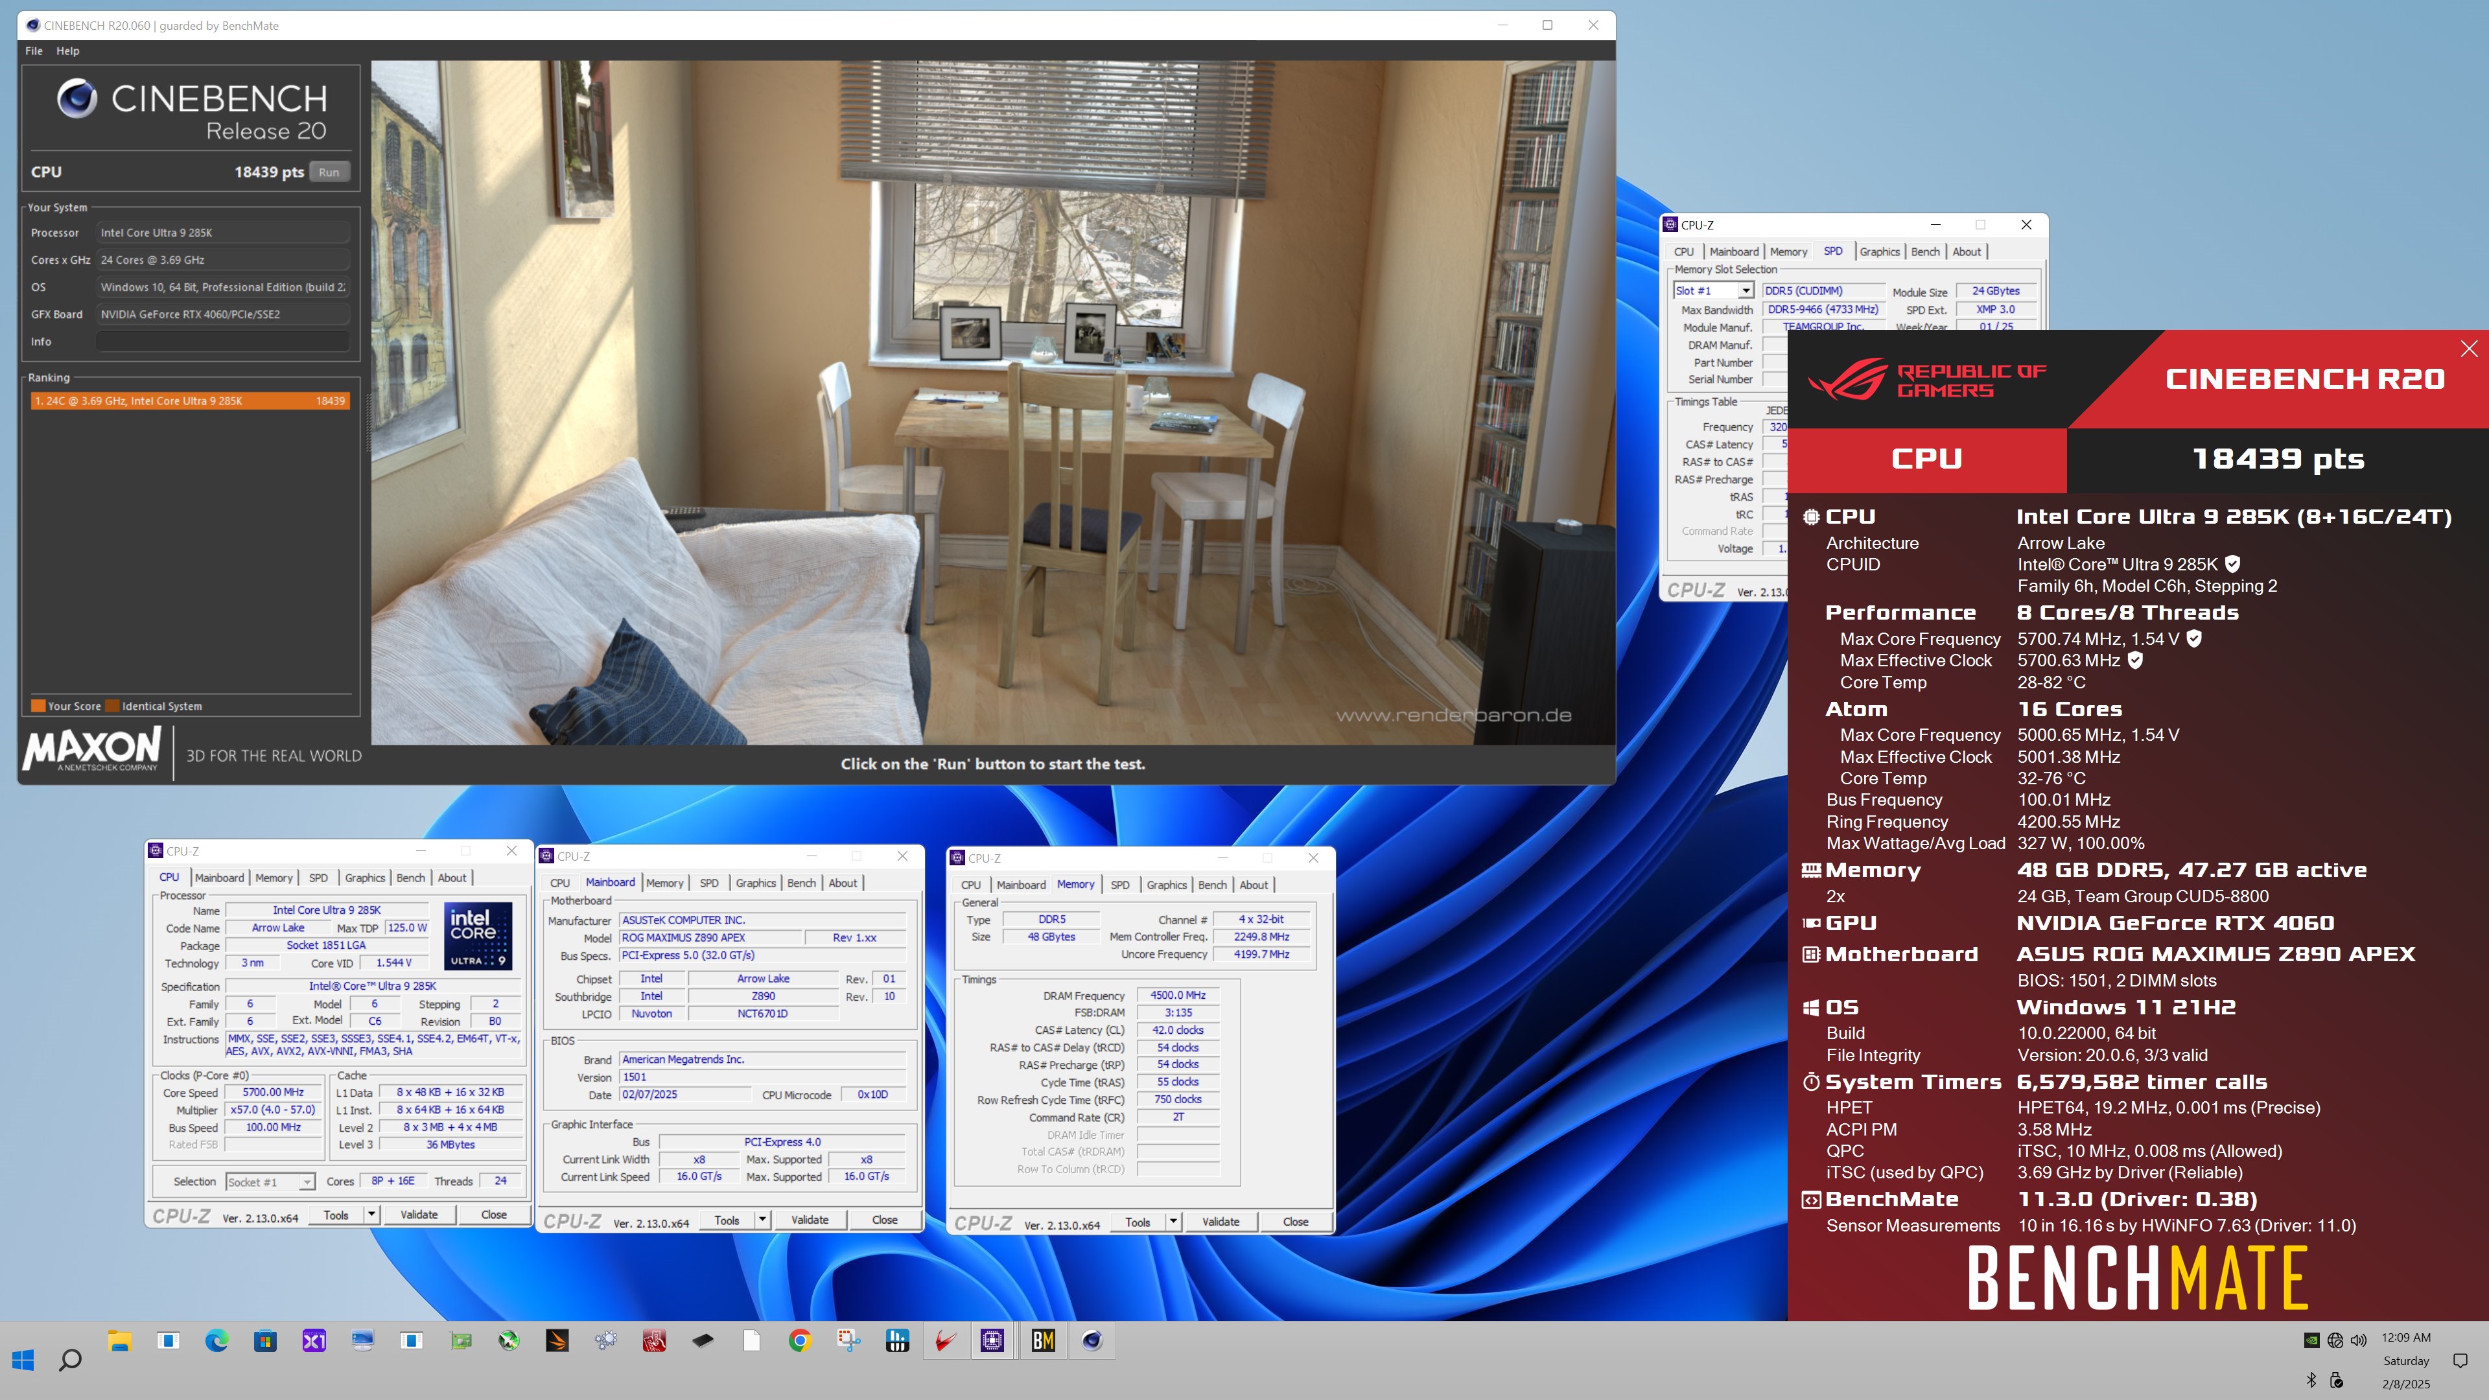Image resolution: width=2489 pixels, height=1400 pixels.
Task: Open the Cinebench File menu
Action: [x=34, y=51]
